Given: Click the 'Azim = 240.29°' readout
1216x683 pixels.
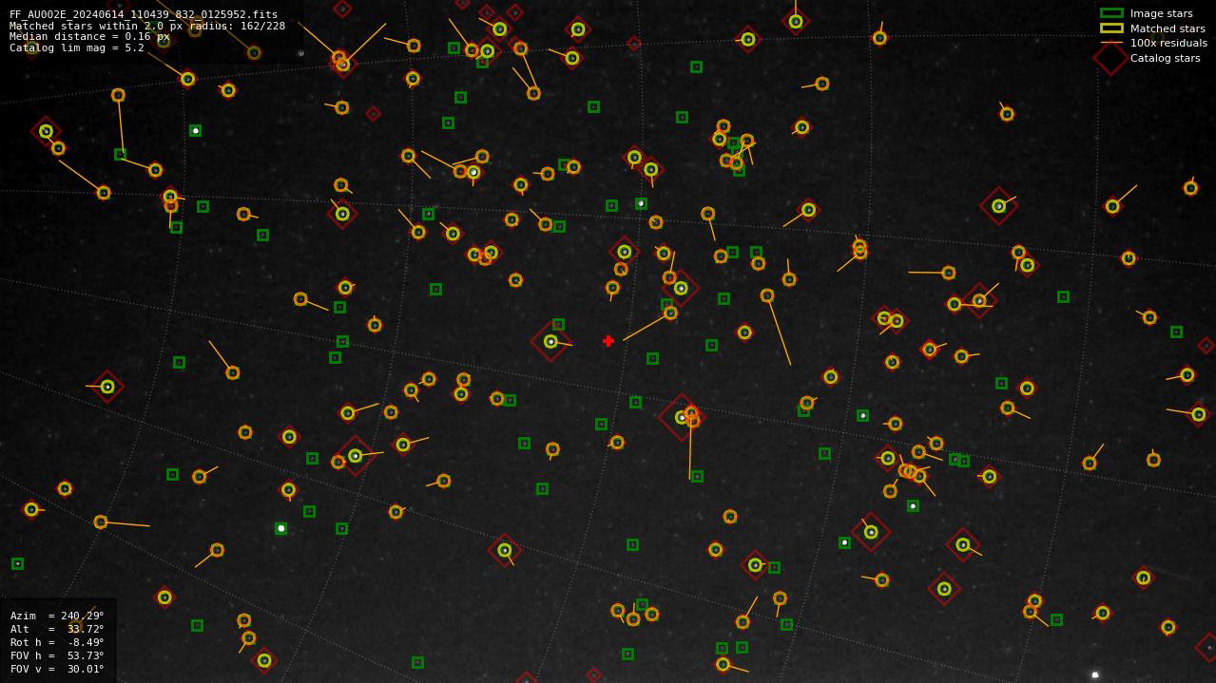Looking at the screenshot, I should coord(57,616).
